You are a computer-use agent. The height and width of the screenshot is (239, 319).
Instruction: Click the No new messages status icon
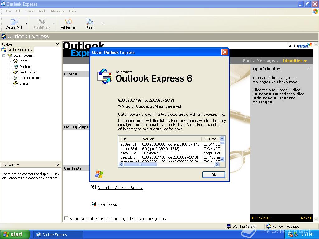tap(269, 226)
